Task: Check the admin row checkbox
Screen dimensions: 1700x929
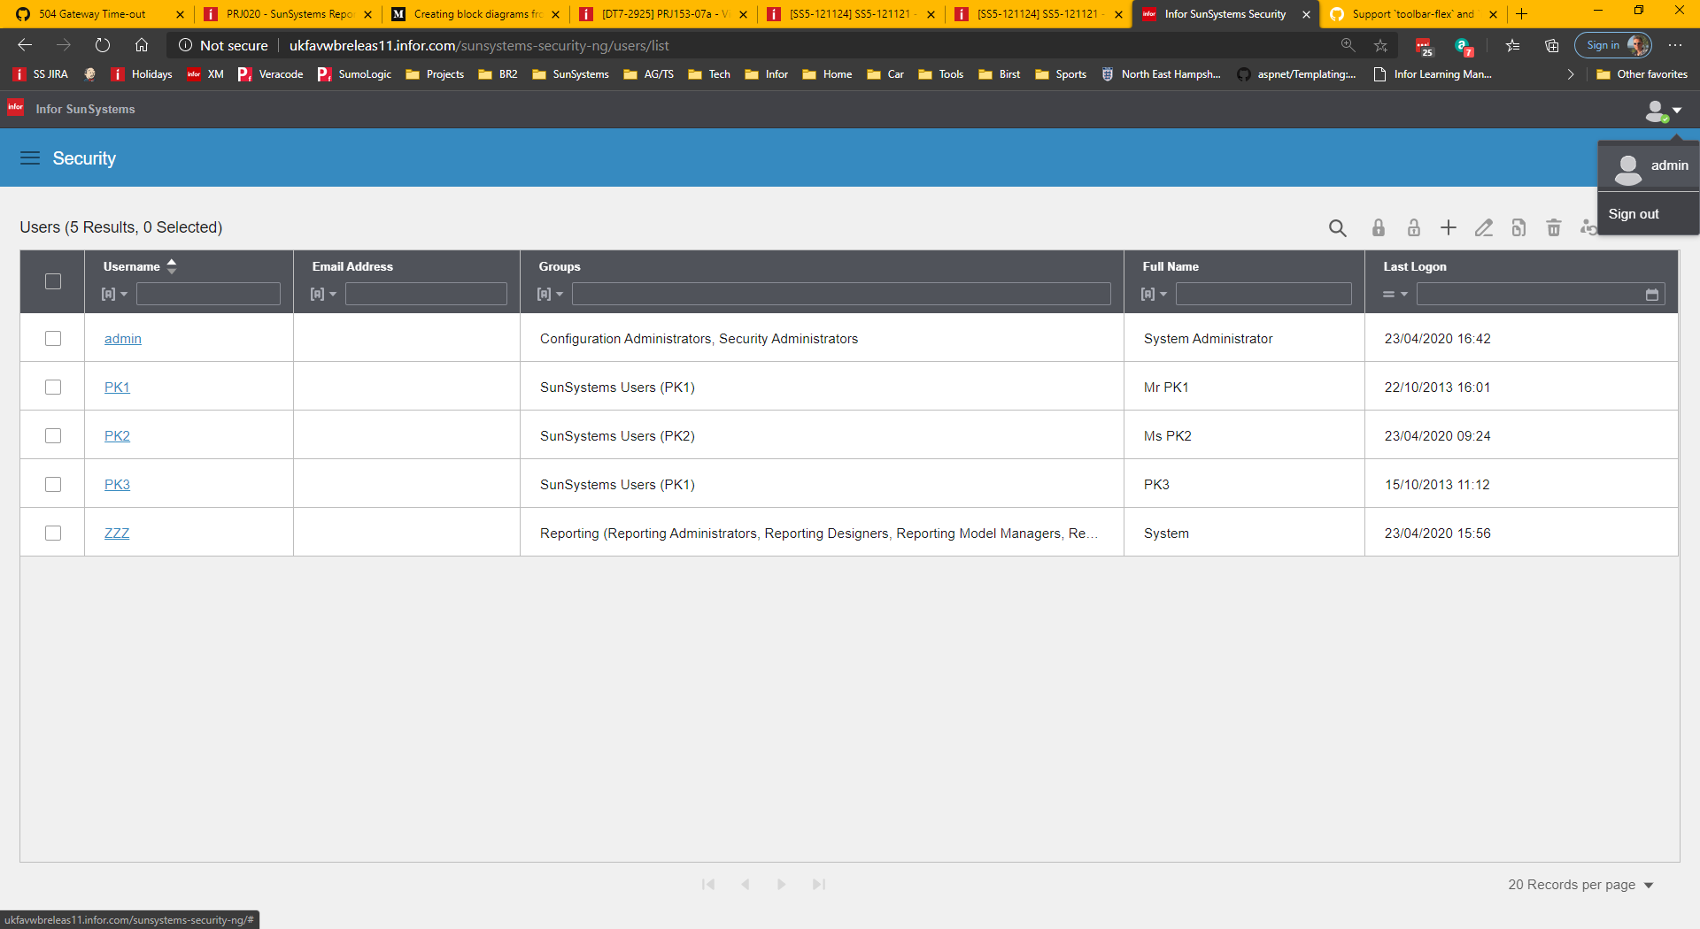Action: tap(53, 339)
